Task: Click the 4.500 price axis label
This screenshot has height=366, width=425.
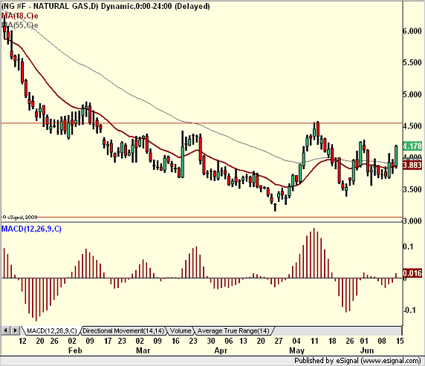Action: tap(412, 126)
